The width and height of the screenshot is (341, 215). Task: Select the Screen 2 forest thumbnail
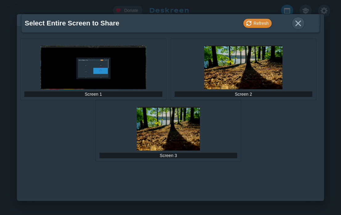tap(243, 67)
